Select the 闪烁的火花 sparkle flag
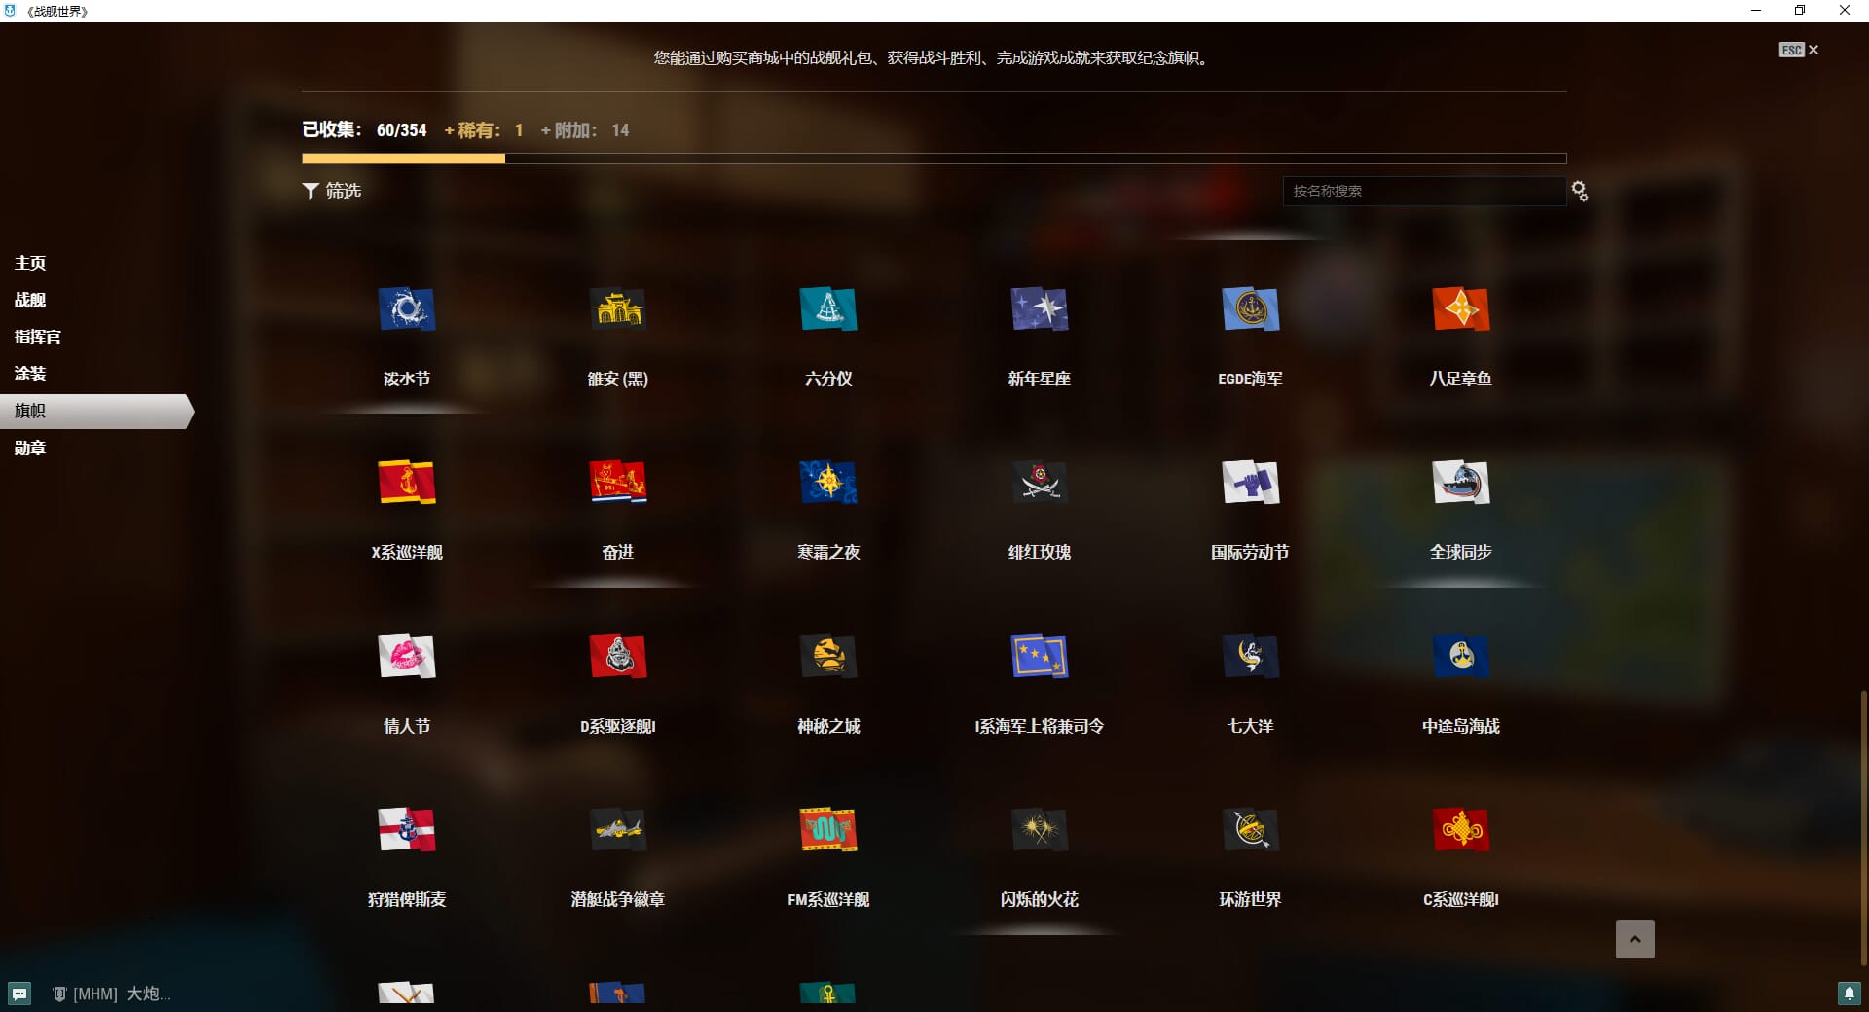Image resolution: width=1869 pixels, height=1012 pixels. pos(1039,830)
